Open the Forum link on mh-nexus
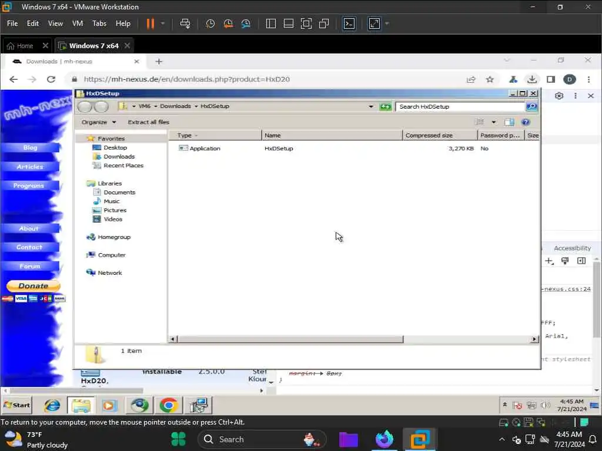The width and height of the screenshot is (602, 451). click(30, 266)
